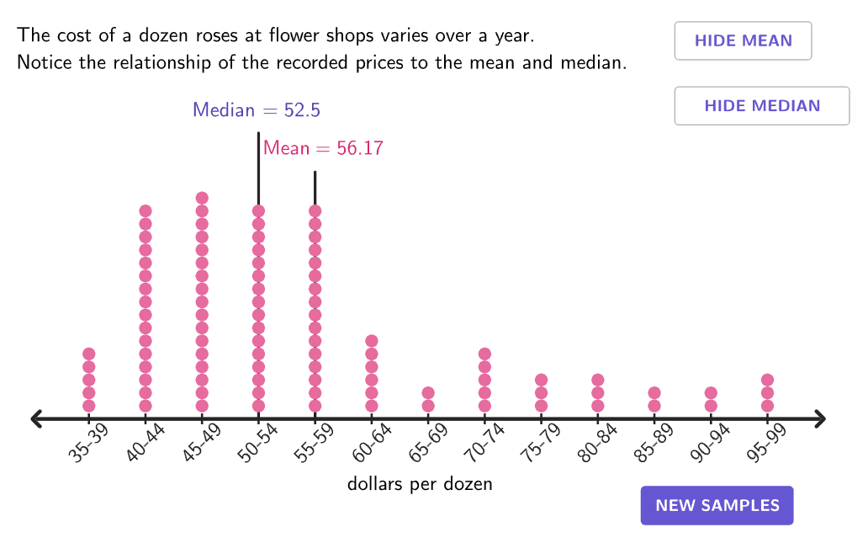The width and height of the screenshot is (868, 543).
Task: Click the mean vertical line marker
Action: coord(315,187)
